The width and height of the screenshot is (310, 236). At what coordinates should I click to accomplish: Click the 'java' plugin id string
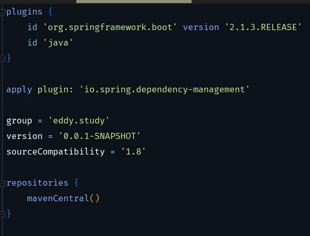(x=58, y=43)
